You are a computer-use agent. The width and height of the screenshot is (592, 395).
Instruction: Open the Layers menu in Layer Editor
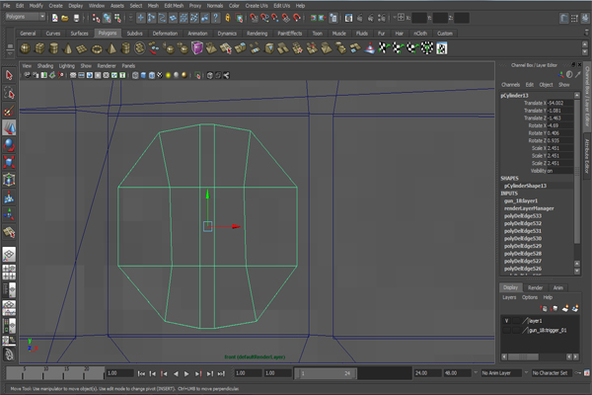509,297
